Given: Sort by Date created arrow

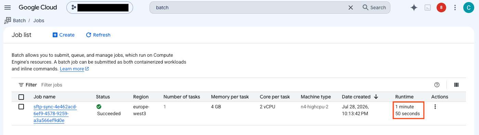Looking at the screenshot, I should pos(376,97).
